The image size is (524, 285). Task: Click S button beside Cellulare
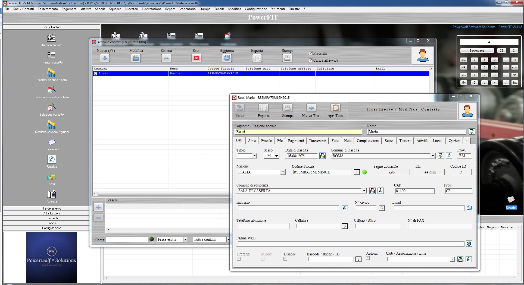345,226
